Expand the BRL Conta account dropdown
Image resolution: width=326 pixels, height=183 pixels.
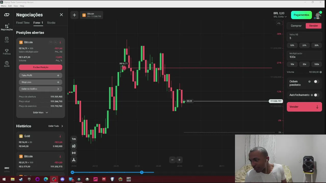tap(280, 17)
